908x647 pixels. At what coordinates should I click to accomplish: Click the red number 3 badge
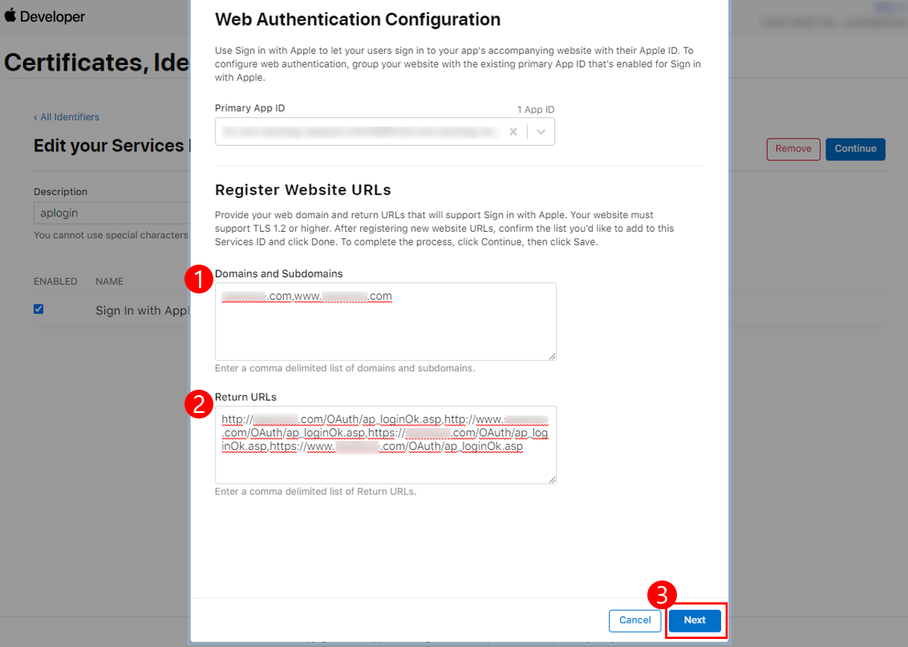[662, 596]
